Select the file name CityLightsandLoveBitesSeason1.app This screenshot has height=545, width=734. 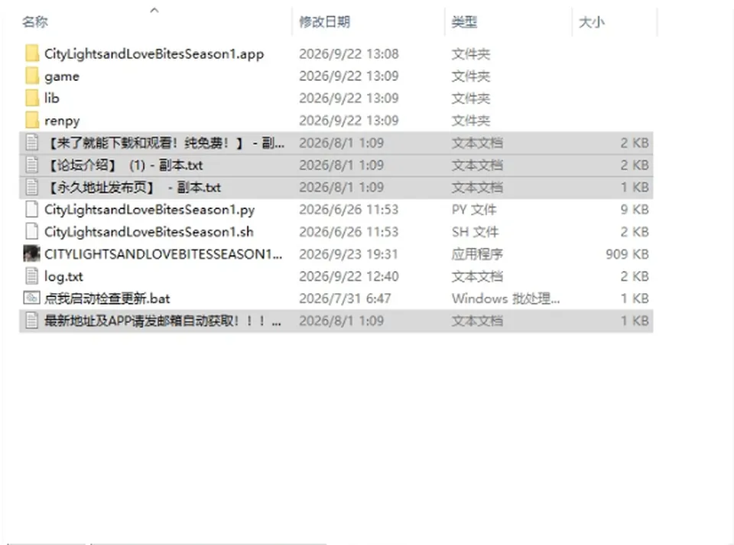154,54
